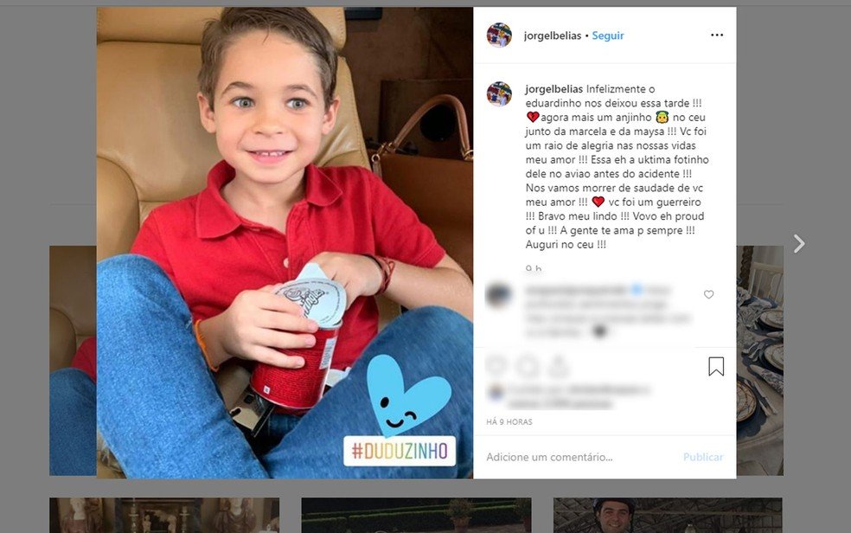
Task: Like the comment with heart icon
Action: (x=708, y=294)
